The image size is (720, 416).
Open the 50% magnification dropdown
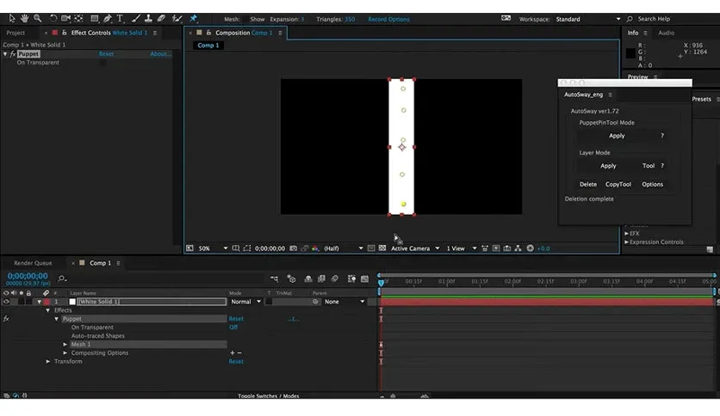click(x=213, y=248)
